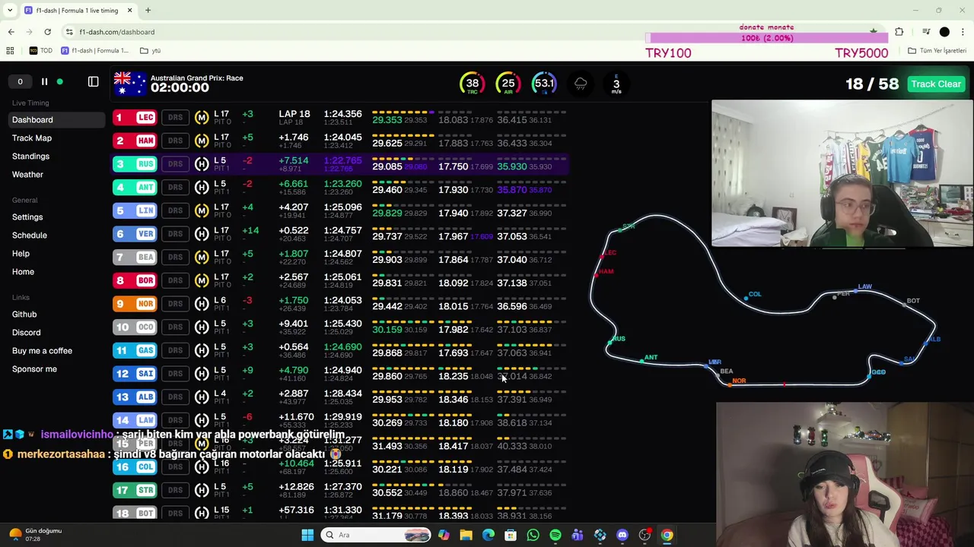Click the Buy me a coffee link
Viewport: 974px width, 547px height.
pyautogui.click(x=42, y=350)
